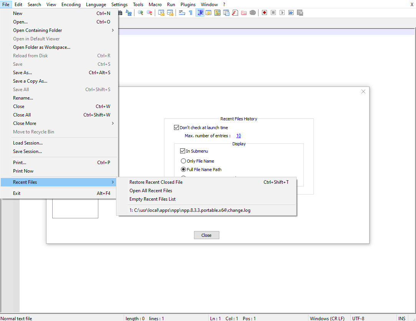Image resolution: width=416 pixels, height=321 pixels.
Task: Open the Language menu
Action: pos(96,5)
